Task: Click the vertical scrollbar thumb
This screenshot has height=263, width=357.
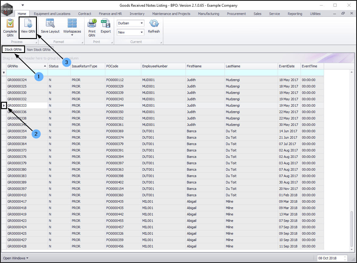Action: pyautogui.click(x=351, y=229)
